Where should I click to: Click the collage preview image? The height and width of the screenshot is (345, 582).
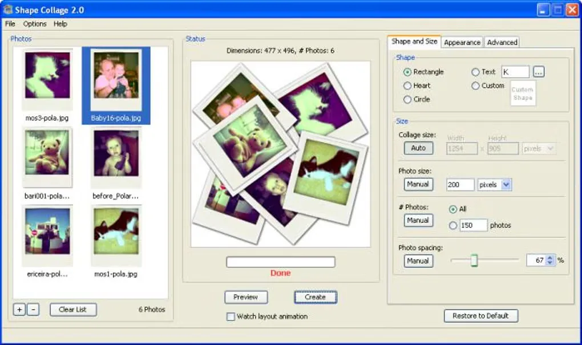pos(281,154)
